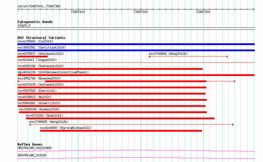Select the blue nsv1035460 variant bar

coord(136,44)
